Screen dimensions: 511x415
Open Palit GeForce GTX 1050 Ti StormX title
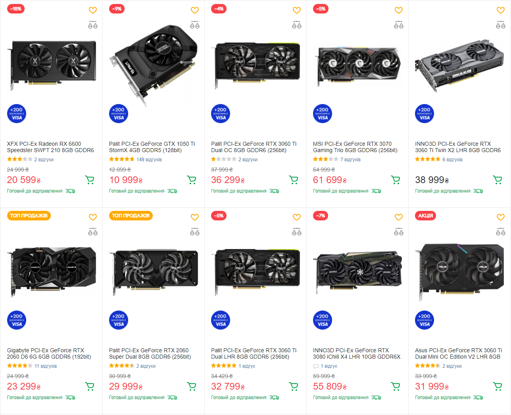tap(152, 147)
